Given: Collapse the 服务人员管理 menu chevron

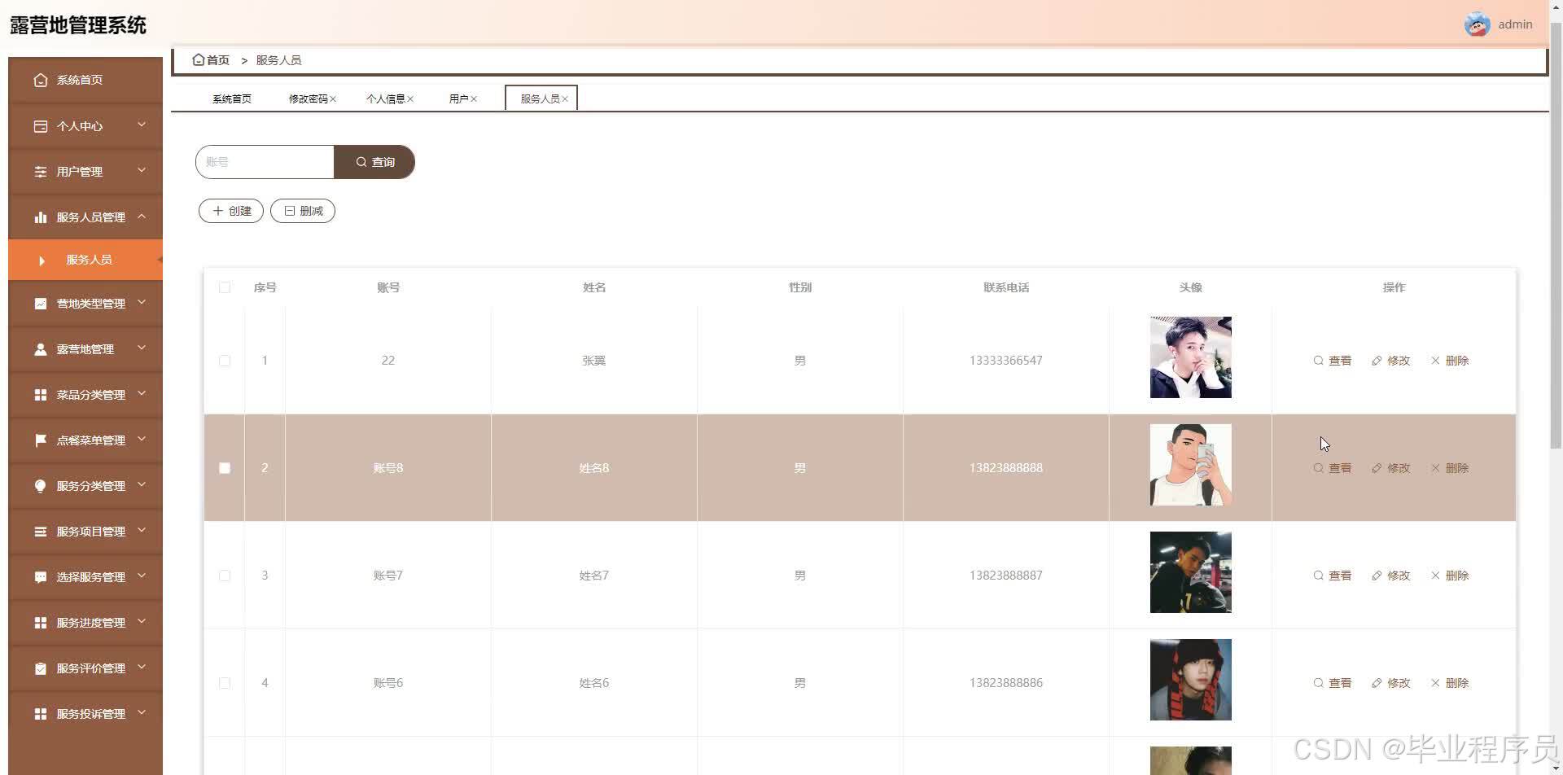Looking at the screenshot, I should point(142,217).
